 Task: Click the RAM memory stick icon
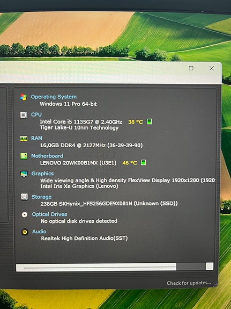pos(24,139)
